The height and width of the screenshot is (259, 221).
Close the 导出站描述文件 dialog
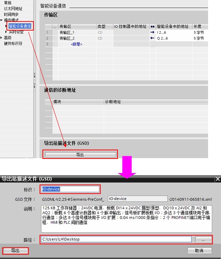(218, 179)
